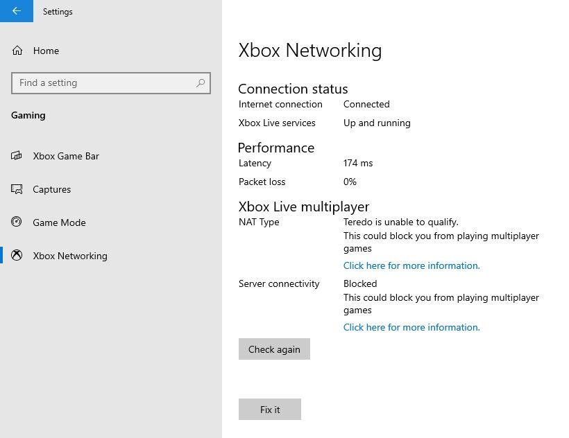
Task: Click the Xbox Networking page heading
Action: (x=310, y=51)
